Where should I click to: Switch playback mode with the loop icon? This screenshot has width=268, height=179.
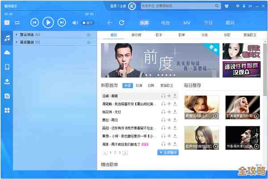pyautogui.click(x=17, y=23)
